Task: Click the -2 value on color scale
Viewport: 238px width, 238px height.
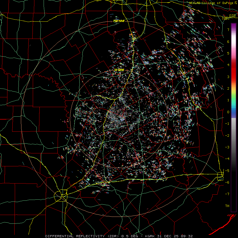Action: 227,136
